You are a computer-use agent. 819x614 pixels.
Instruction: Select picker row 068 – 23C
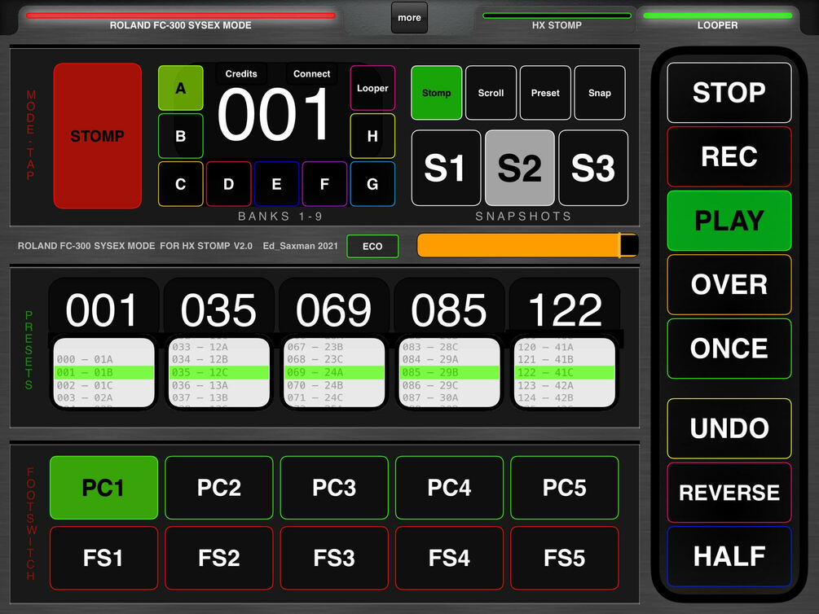(334, 359)
